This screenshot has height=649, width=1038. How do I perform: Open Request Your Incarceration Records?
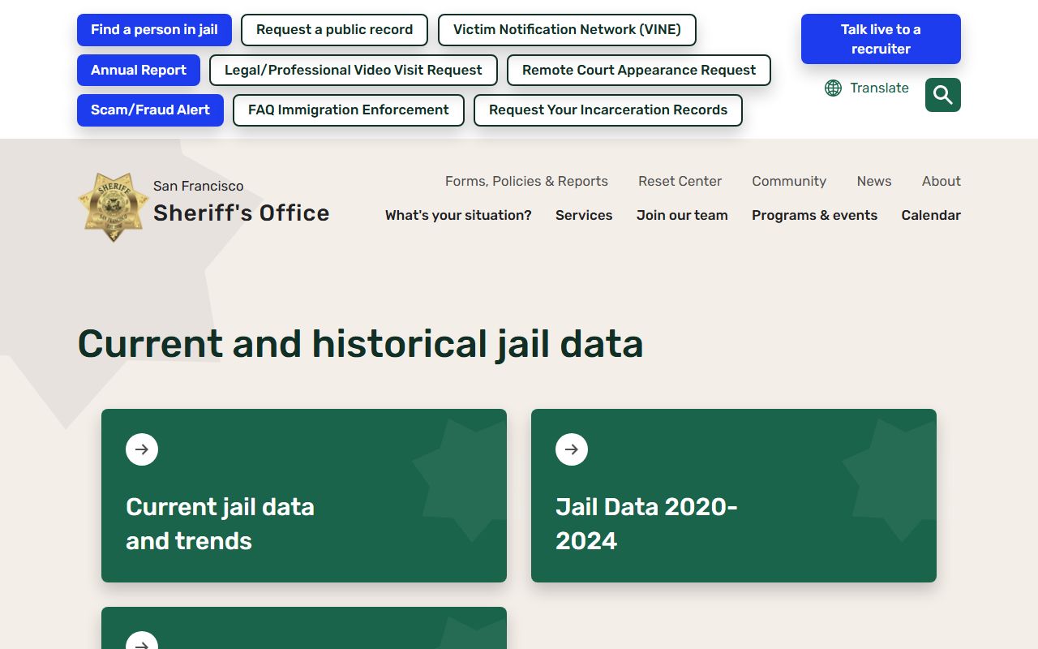(x=608, y=110)
